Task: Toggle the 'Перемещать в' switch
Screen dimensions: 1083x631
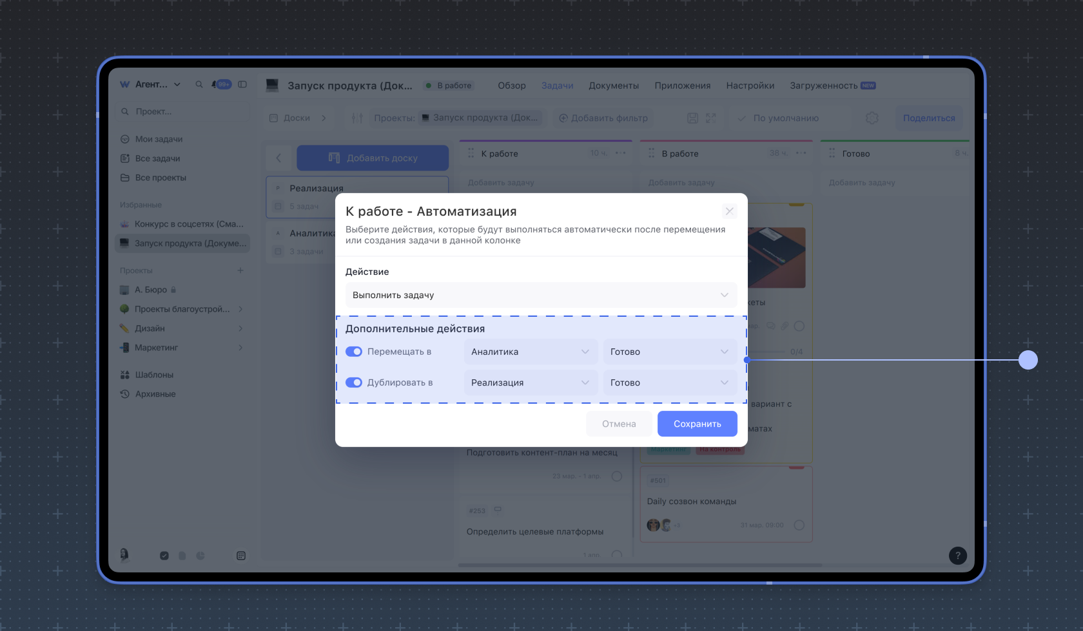Action: click(x=354, y=352)
